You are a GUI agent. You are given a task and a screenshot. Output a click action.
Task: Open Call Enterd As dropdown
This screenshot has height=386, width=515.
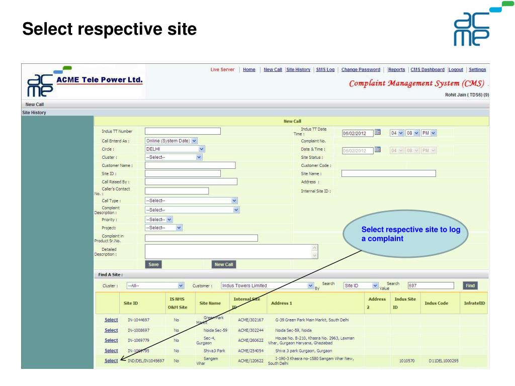click(x=171, y=141)
